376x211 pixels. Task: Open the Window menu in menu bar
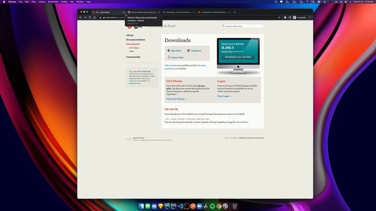point(80,2)
